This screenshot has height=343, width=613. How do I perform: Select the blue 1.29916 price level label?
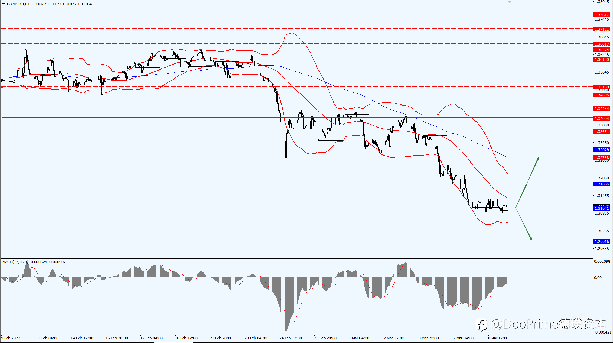[x=602, y=242]
